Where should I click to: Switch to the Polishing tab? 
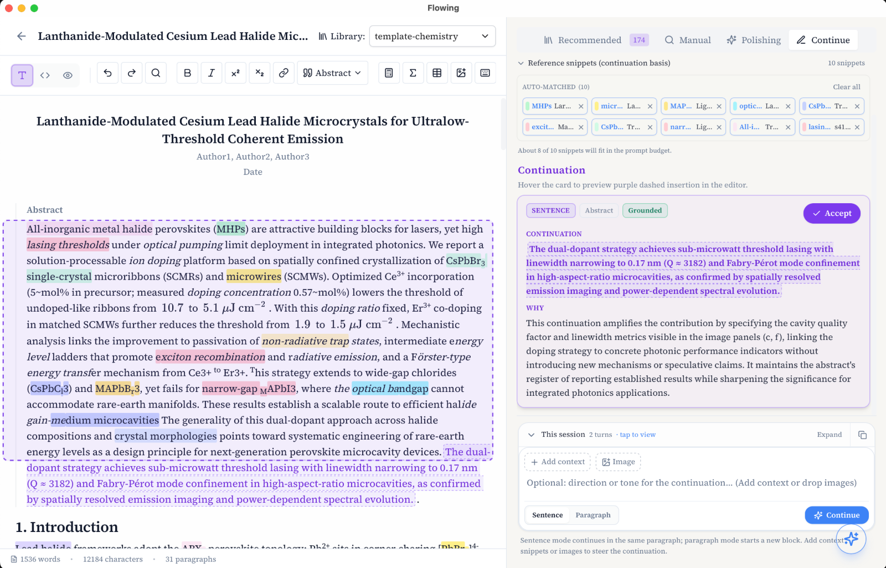point(754,40)
